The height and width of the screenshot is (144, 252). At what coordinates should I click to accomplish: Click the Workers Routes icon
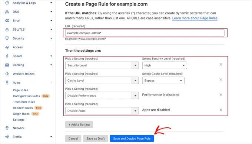7,74
